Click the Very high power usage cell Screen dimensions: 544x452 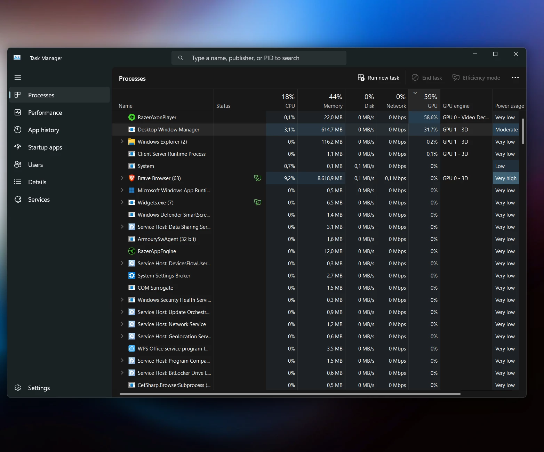pyautogui.click(x=506, y=178)
